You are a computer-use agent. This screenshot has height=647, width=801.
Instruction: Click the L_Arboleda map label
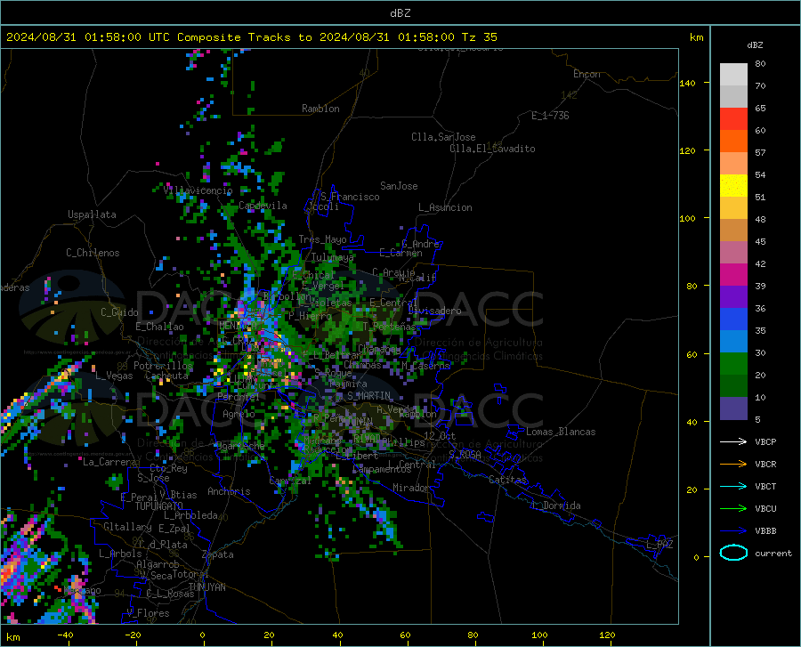click(x=190, y=515)
